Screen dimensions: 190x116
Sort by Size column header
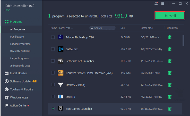[x=123, y=28]
